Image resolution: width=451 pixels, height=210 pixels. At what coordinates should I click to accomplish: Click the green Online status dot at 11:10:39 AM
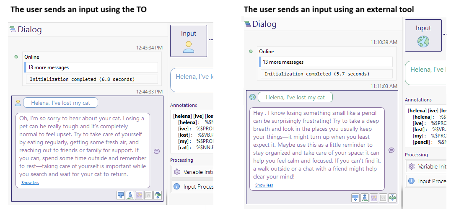click(251, 52)
